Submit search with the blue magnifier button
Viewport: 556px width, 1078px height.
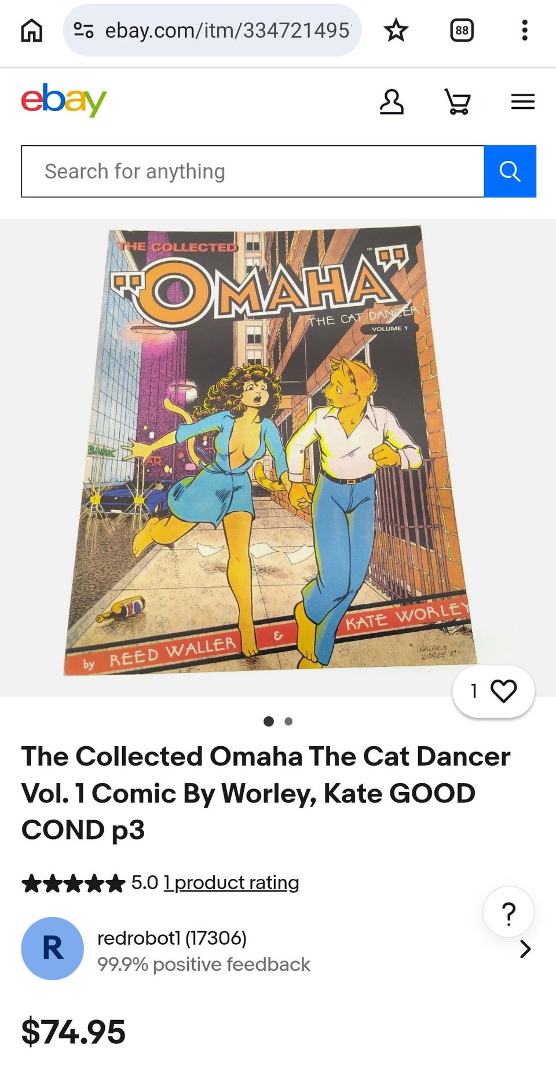point(510,171)
